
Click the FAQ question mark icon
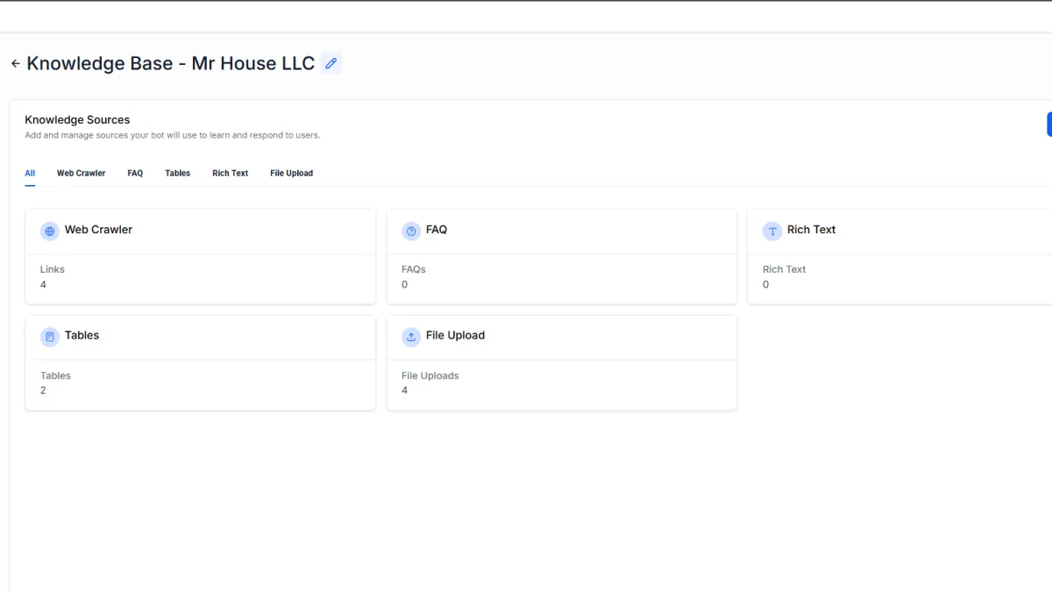(x=411, y=231)
